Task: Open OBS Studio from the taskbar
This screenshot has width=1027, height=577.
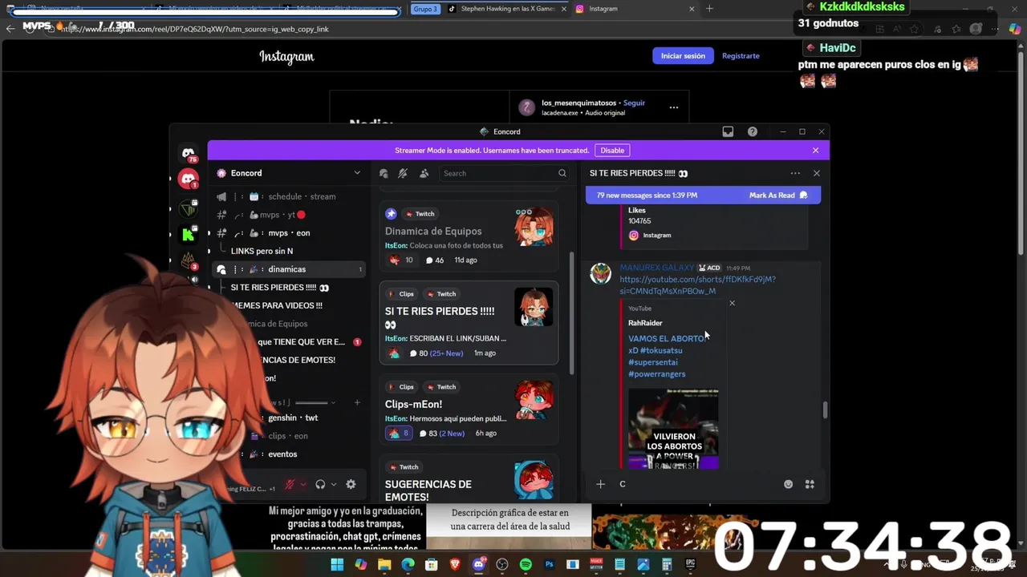Action: pos(502,564)
